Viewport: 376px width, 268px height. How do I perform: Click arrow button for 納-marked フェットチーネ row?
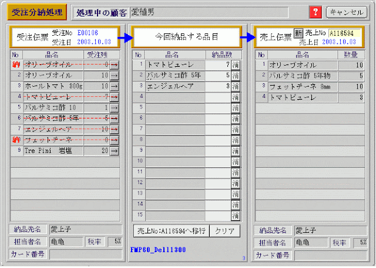[x=115, y=140]
